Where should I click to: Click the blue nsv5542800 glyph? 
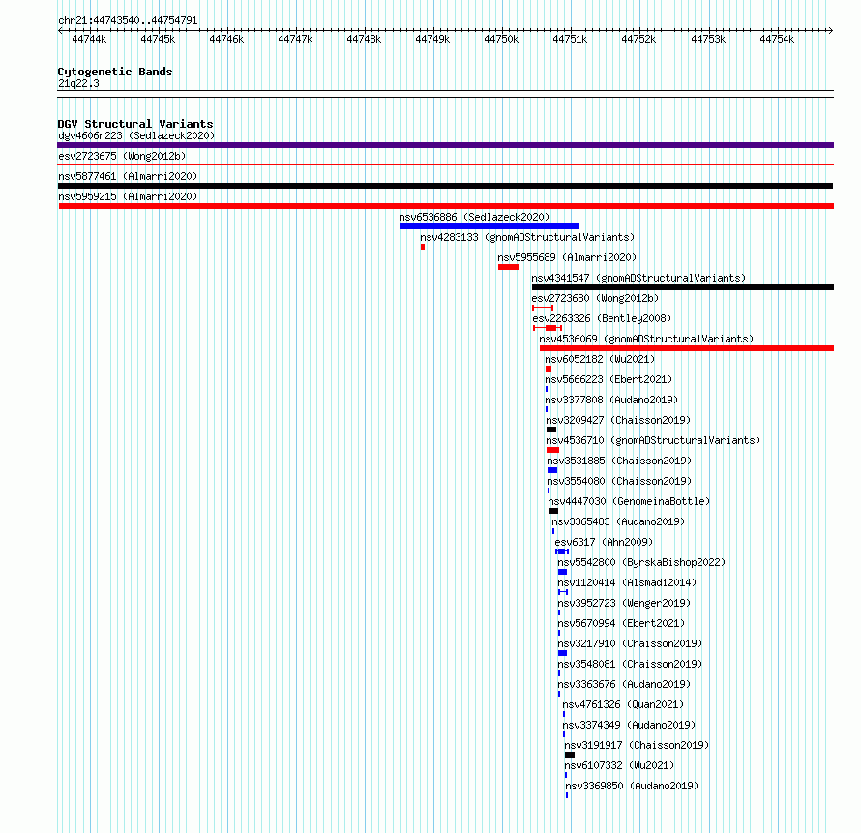tap(562, 572)
